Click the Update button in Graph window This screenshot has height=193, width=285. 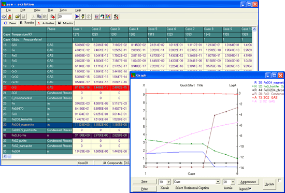tap(269, 184)
